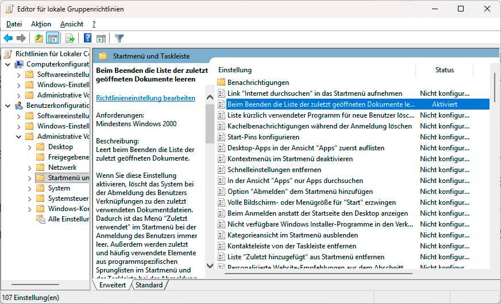Click the Back arrow toolbar icon
The image size is (501, 304).
tap(8, 38)
